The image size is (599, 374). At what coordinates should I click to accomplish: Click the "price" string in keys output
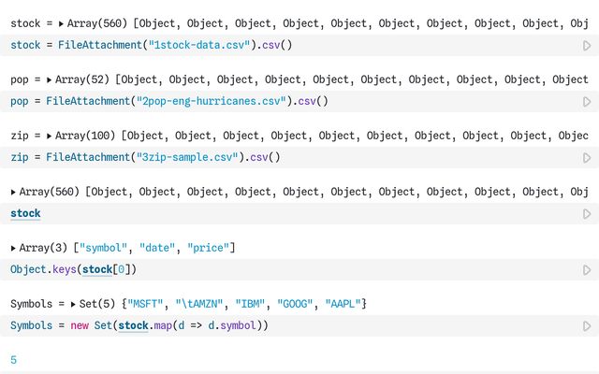click(x=208, y=248)
